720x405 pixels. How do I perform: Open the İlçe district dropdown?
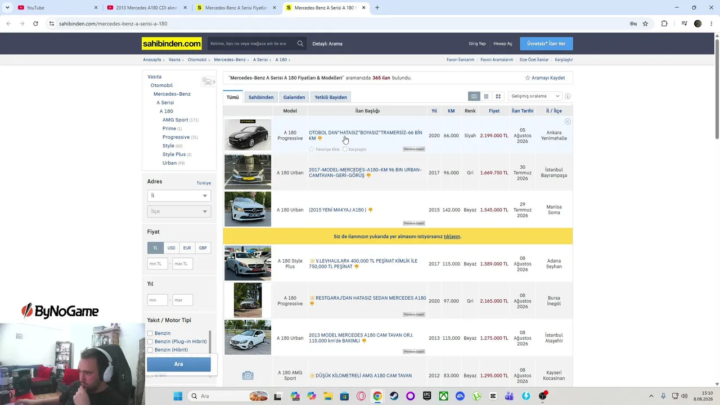click(179, 211)
